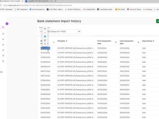Click Date imported 17/05/2024 cell
Image resolution: width=159 pixels, height=119 pixels.
[x=45, y=103]
